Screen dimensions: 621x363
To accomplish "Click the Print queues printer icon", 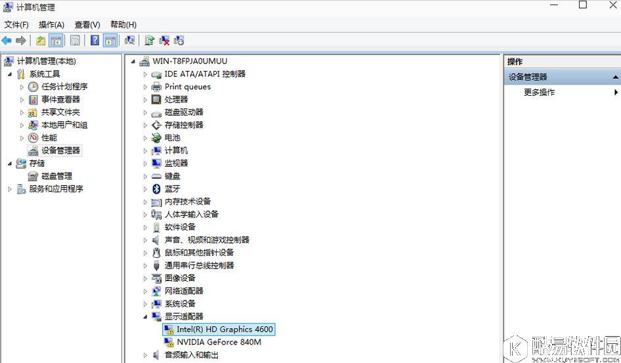I will [156, 87].
